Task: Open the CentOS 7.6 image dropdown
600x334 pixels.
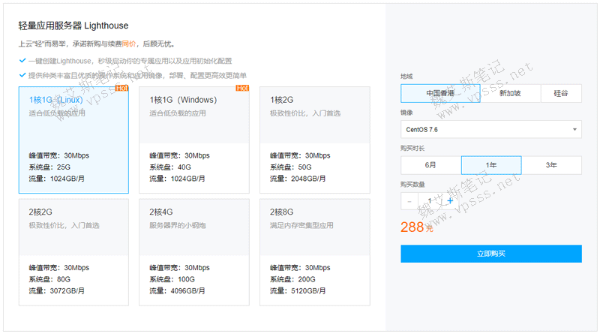Action: click(x=491, y=129)
